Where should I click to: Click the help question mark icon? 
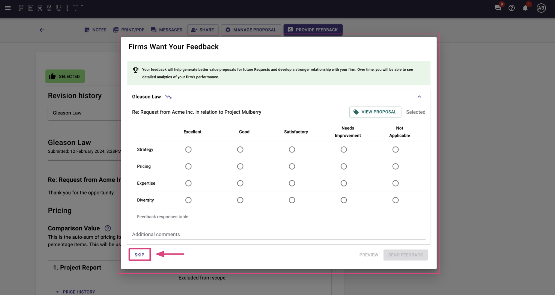coord(512,8)
